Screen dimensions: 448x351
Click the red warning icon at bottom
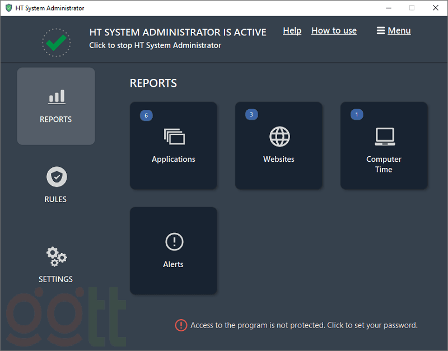[x=181, y=325]
